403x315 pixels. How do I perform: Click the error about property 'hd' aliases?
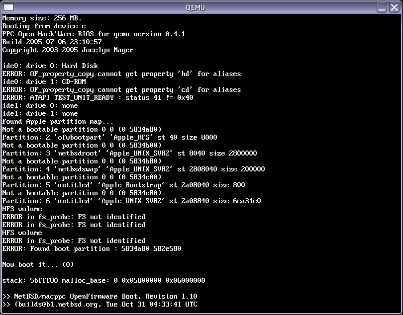pyautogui.click(x=121, y=74)
